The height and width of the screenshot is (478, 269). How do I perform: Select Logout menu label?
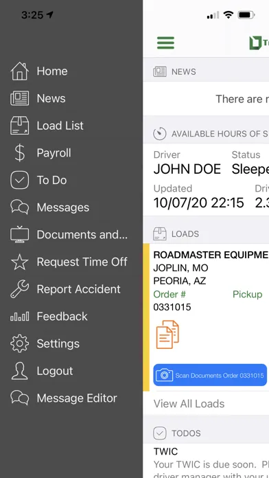click(55, 371)
